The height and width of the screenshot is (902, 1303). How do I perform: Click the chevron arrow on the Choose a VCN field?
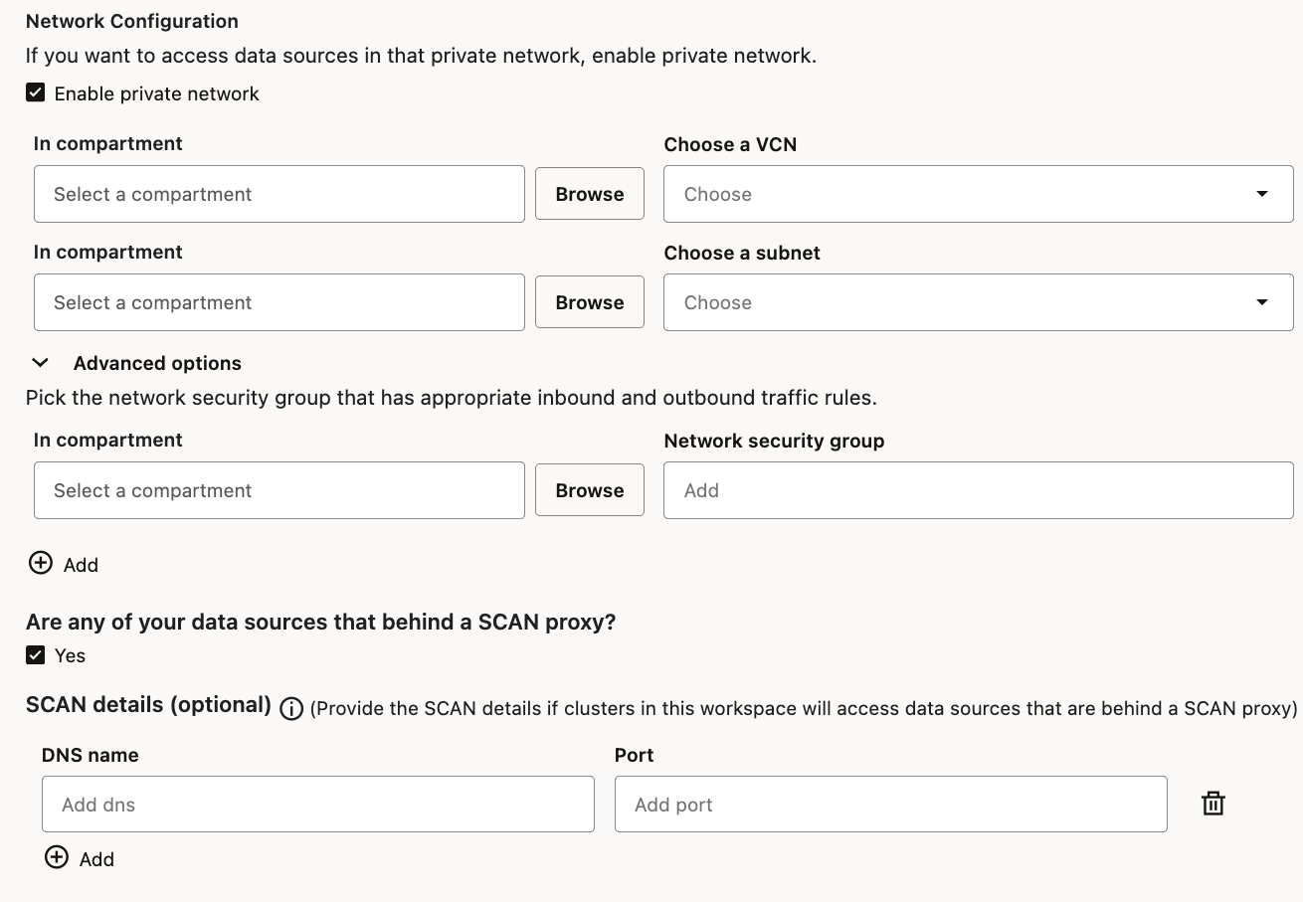[1263, 194]
